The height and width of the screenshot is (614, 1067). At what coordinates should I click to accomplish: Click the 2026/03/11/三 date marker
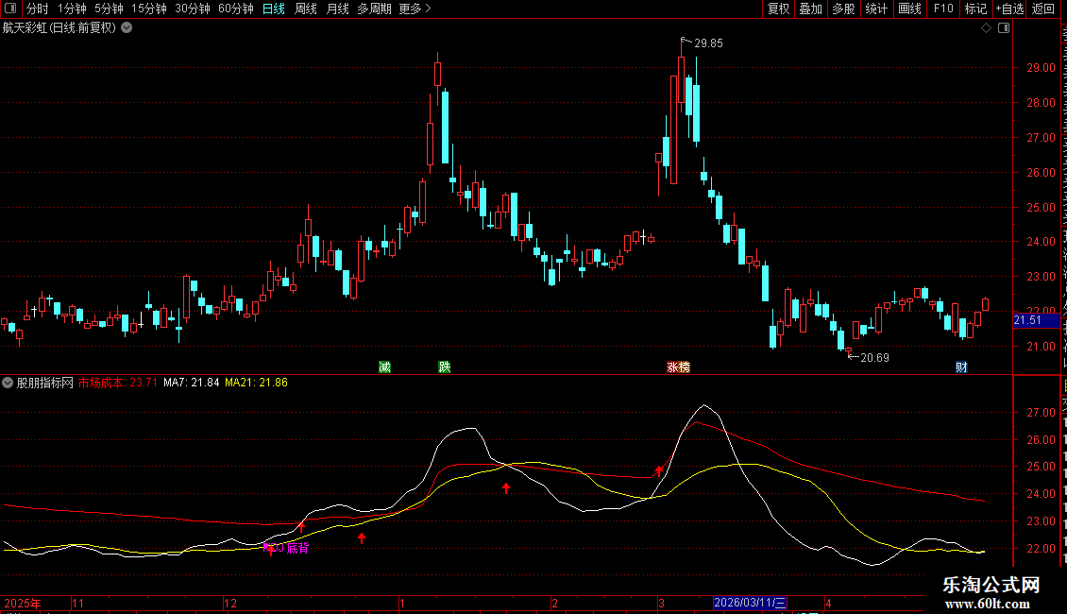750,603
